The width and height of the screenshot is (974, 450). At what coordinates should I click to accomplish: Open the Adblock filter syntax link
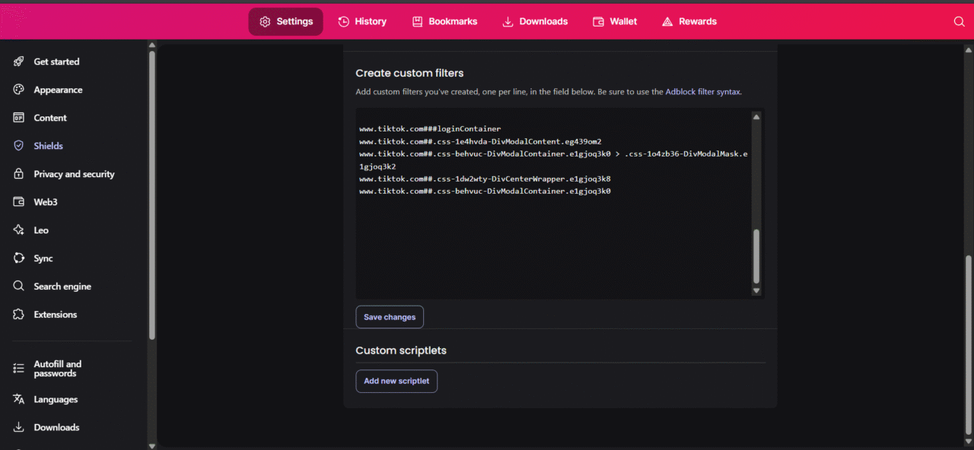pyautogui.click(x=702, y=91)
